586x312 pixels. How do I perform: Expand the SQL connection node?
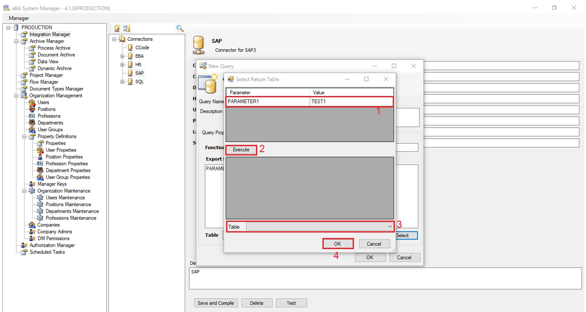click(x=122, y=82)
